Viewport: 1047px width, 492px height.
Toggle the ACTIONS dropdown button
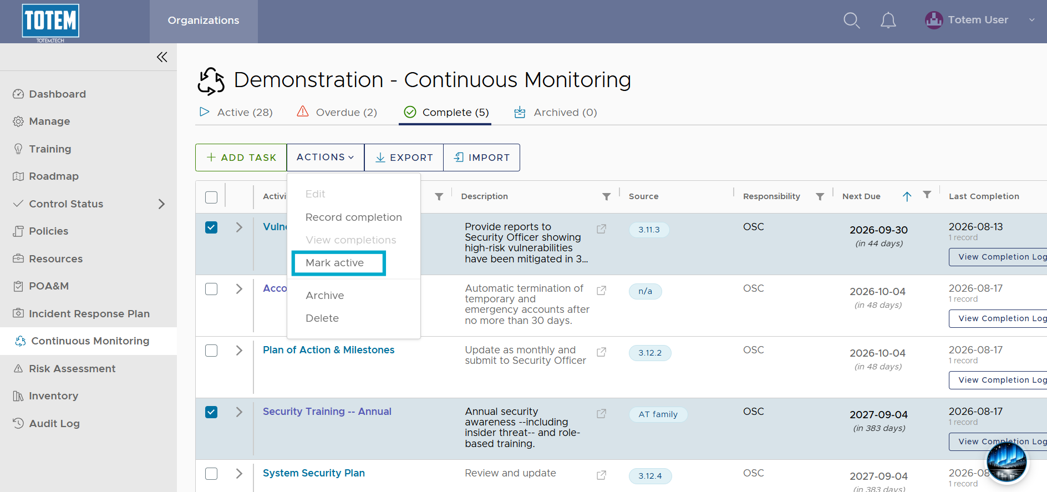pos(326,158)
